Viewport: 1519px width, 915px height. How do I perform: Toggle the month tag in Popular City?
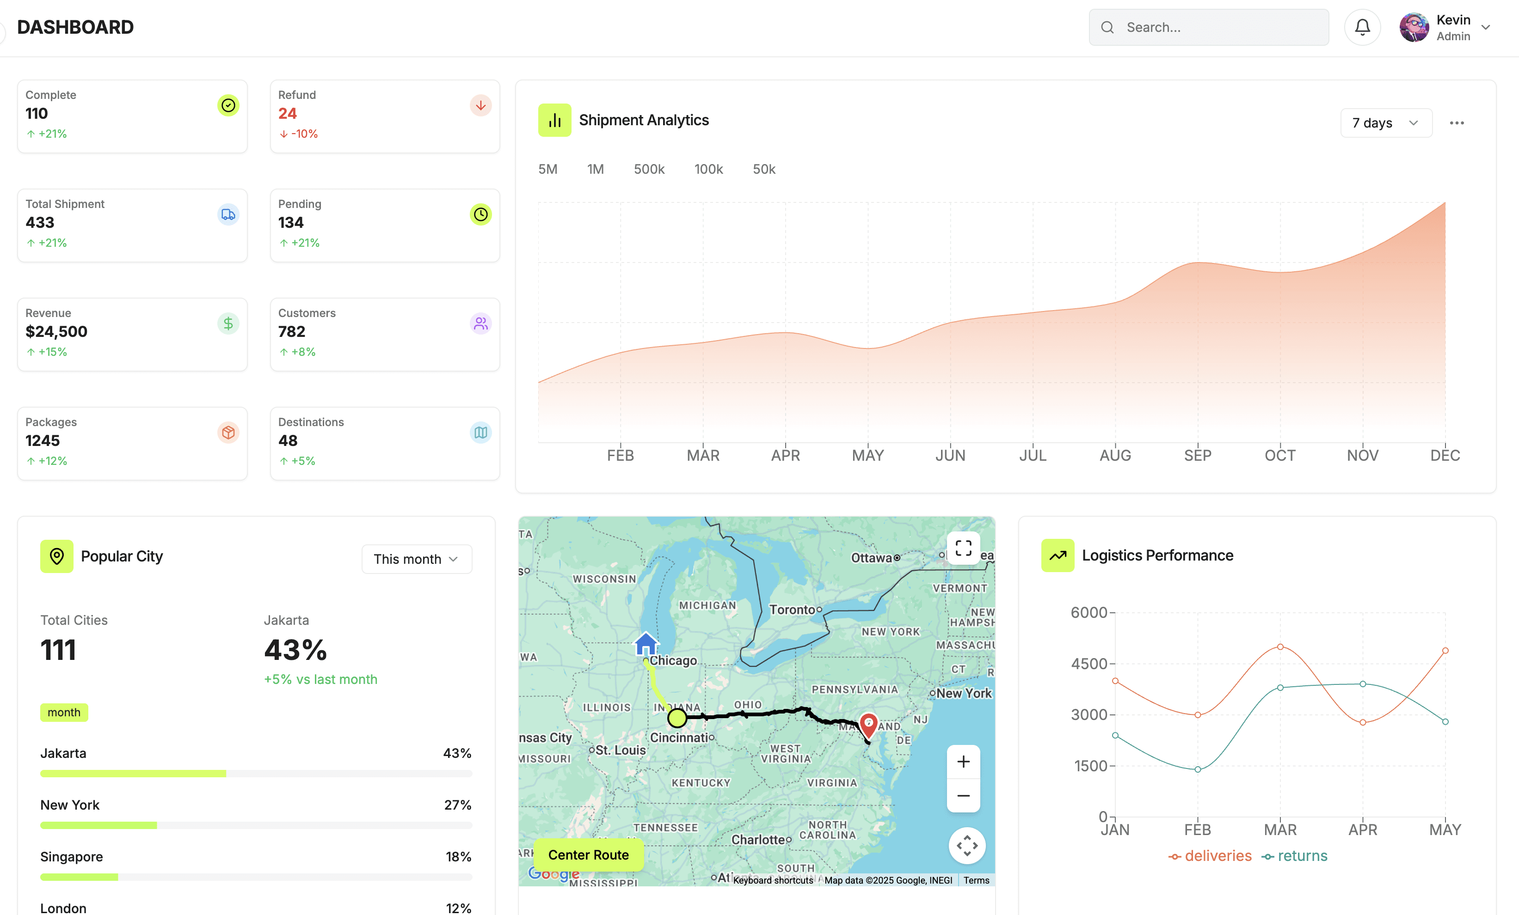(64, 712)
